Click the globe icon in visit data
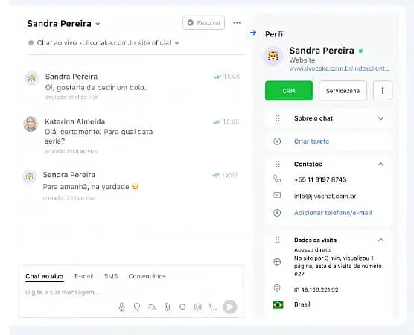The height and width of the screenshot is (335, 414). click(277, 262)
